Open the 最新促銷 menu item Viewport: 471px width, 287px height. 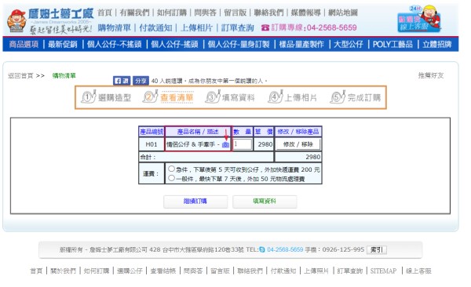coord(63,45)
